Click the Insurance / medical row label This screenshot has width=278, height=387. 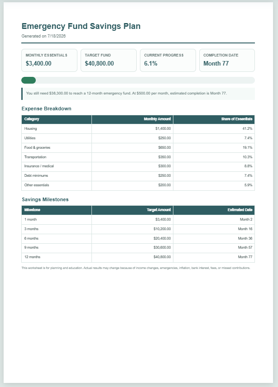(39, 166)
